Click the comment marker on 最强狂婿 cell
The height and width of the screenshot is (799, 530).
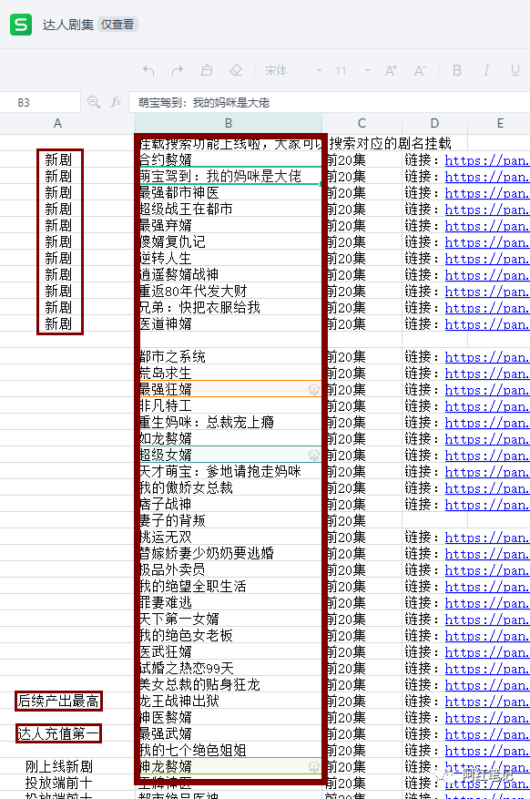point(314,390)
